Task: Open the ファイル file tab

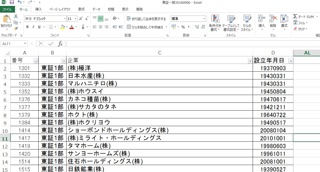Action: (7, 9)
